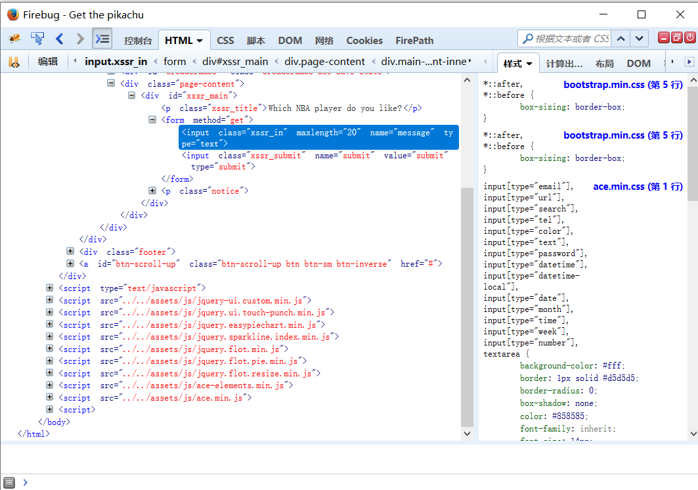The width and height of the screenshot is (698, 490).
Task: Expand the ace.min.js script node
Action: tap(50, 397)
